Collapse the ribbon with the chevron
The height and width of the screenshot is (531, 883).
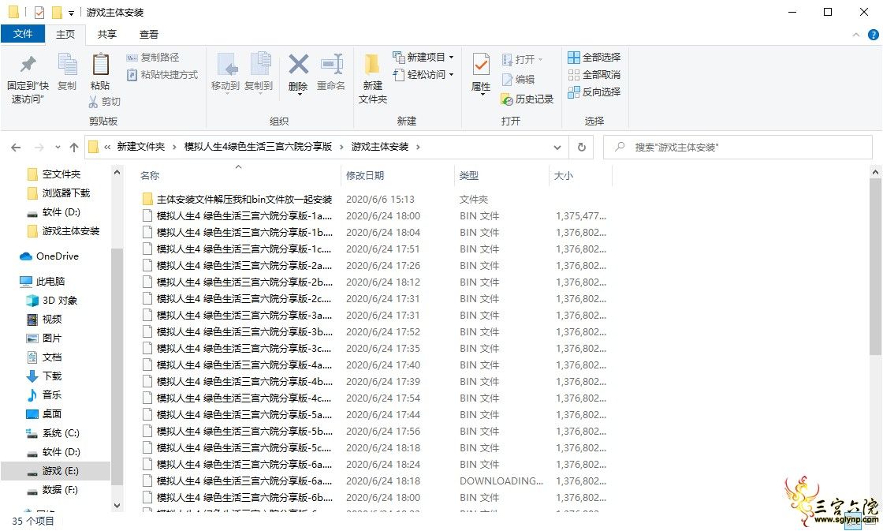coord(856,35)
